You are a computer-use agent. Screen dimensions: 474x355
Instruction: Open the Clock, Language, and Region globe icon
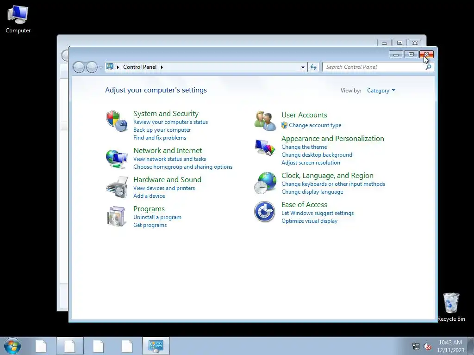(265, 183)
